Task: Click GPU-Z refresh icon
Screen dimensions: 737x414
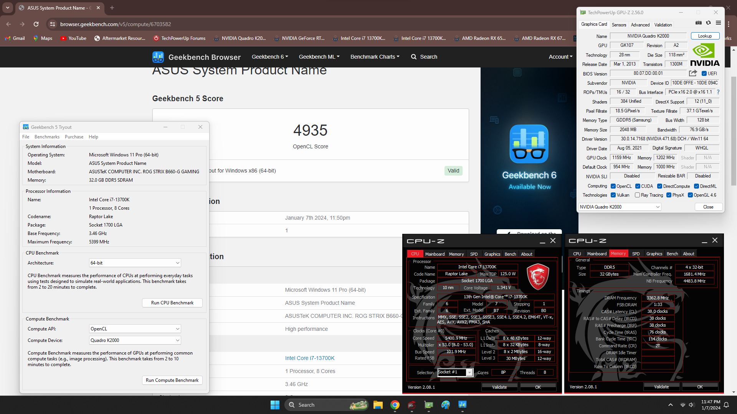Action: pos(709,23)
